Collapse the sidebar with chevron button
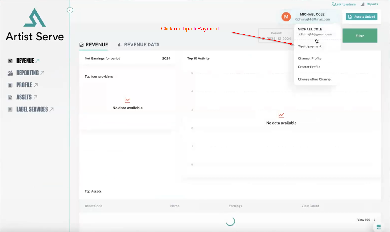 point(70,10)
